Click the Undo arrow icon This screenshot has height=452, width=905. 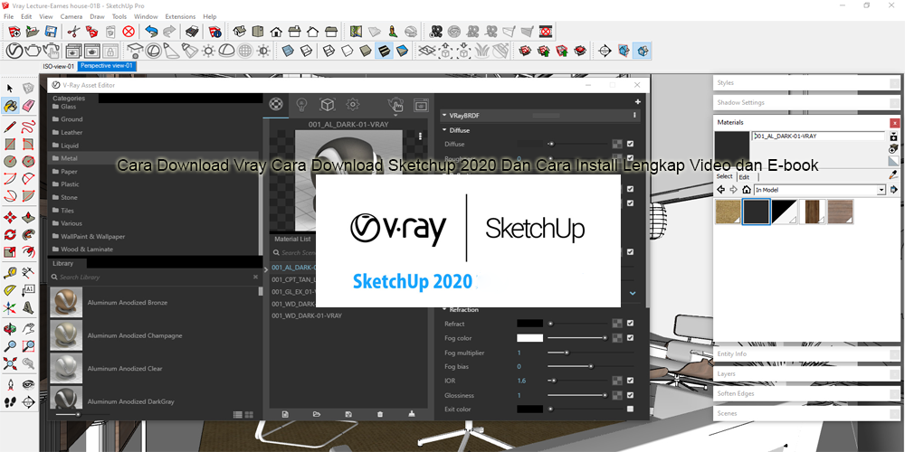151,31
